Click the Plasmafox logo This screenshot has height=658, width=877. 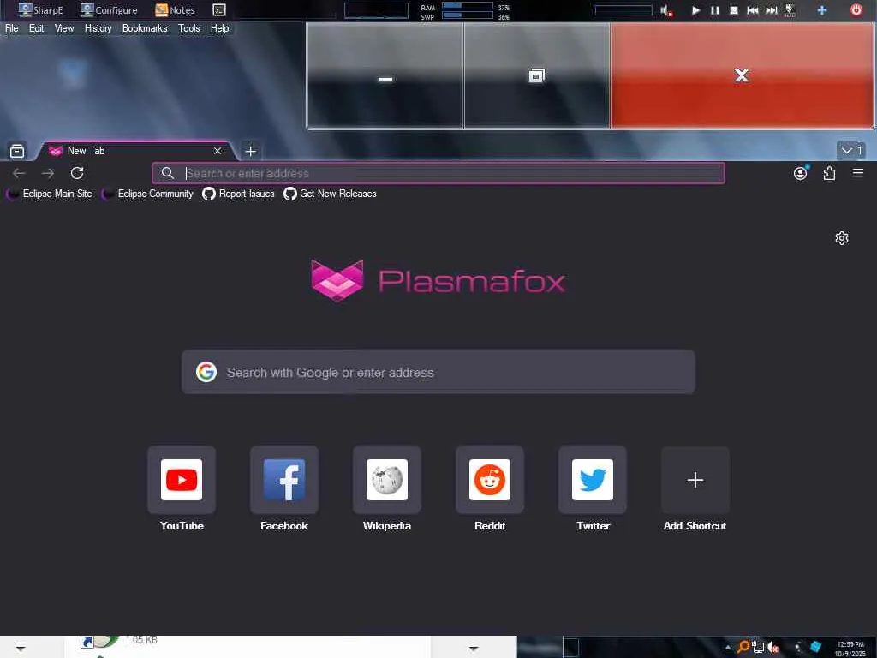point(438,280)
